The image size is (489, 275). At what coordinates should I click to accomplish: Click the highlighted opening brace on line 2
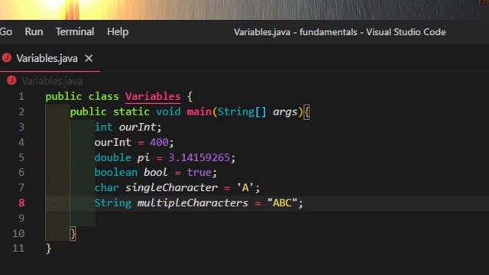click(x=306, y=112)
